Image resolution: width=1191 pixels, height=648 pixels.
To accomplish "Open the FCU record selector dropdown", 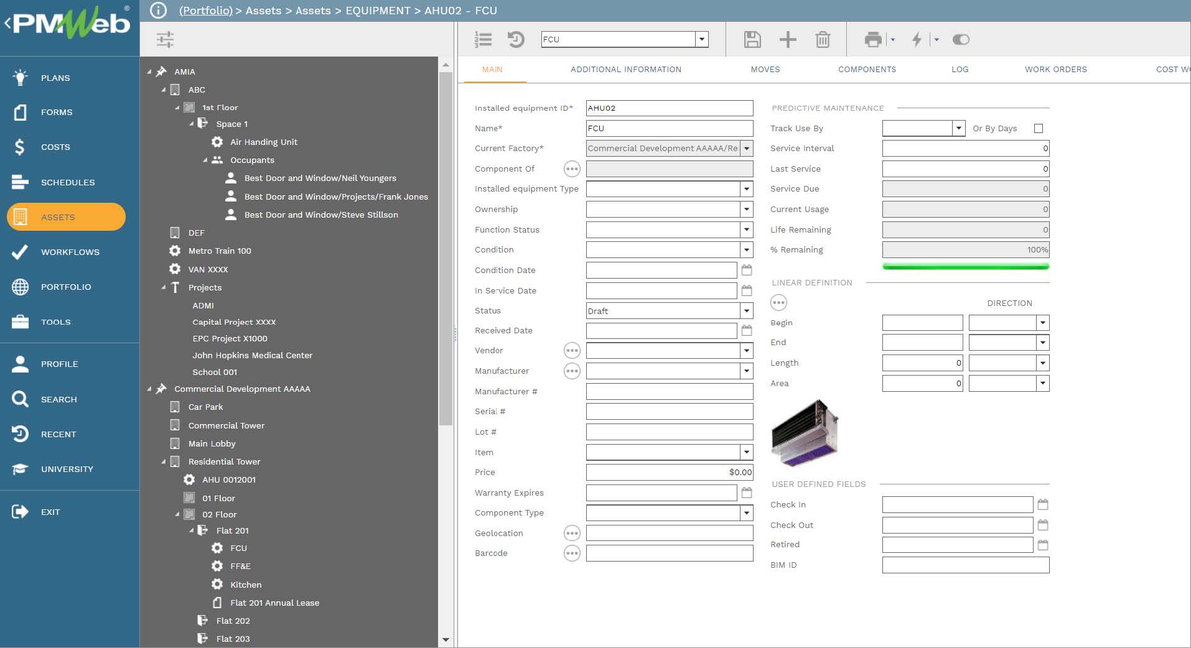I will pos(702,39).
